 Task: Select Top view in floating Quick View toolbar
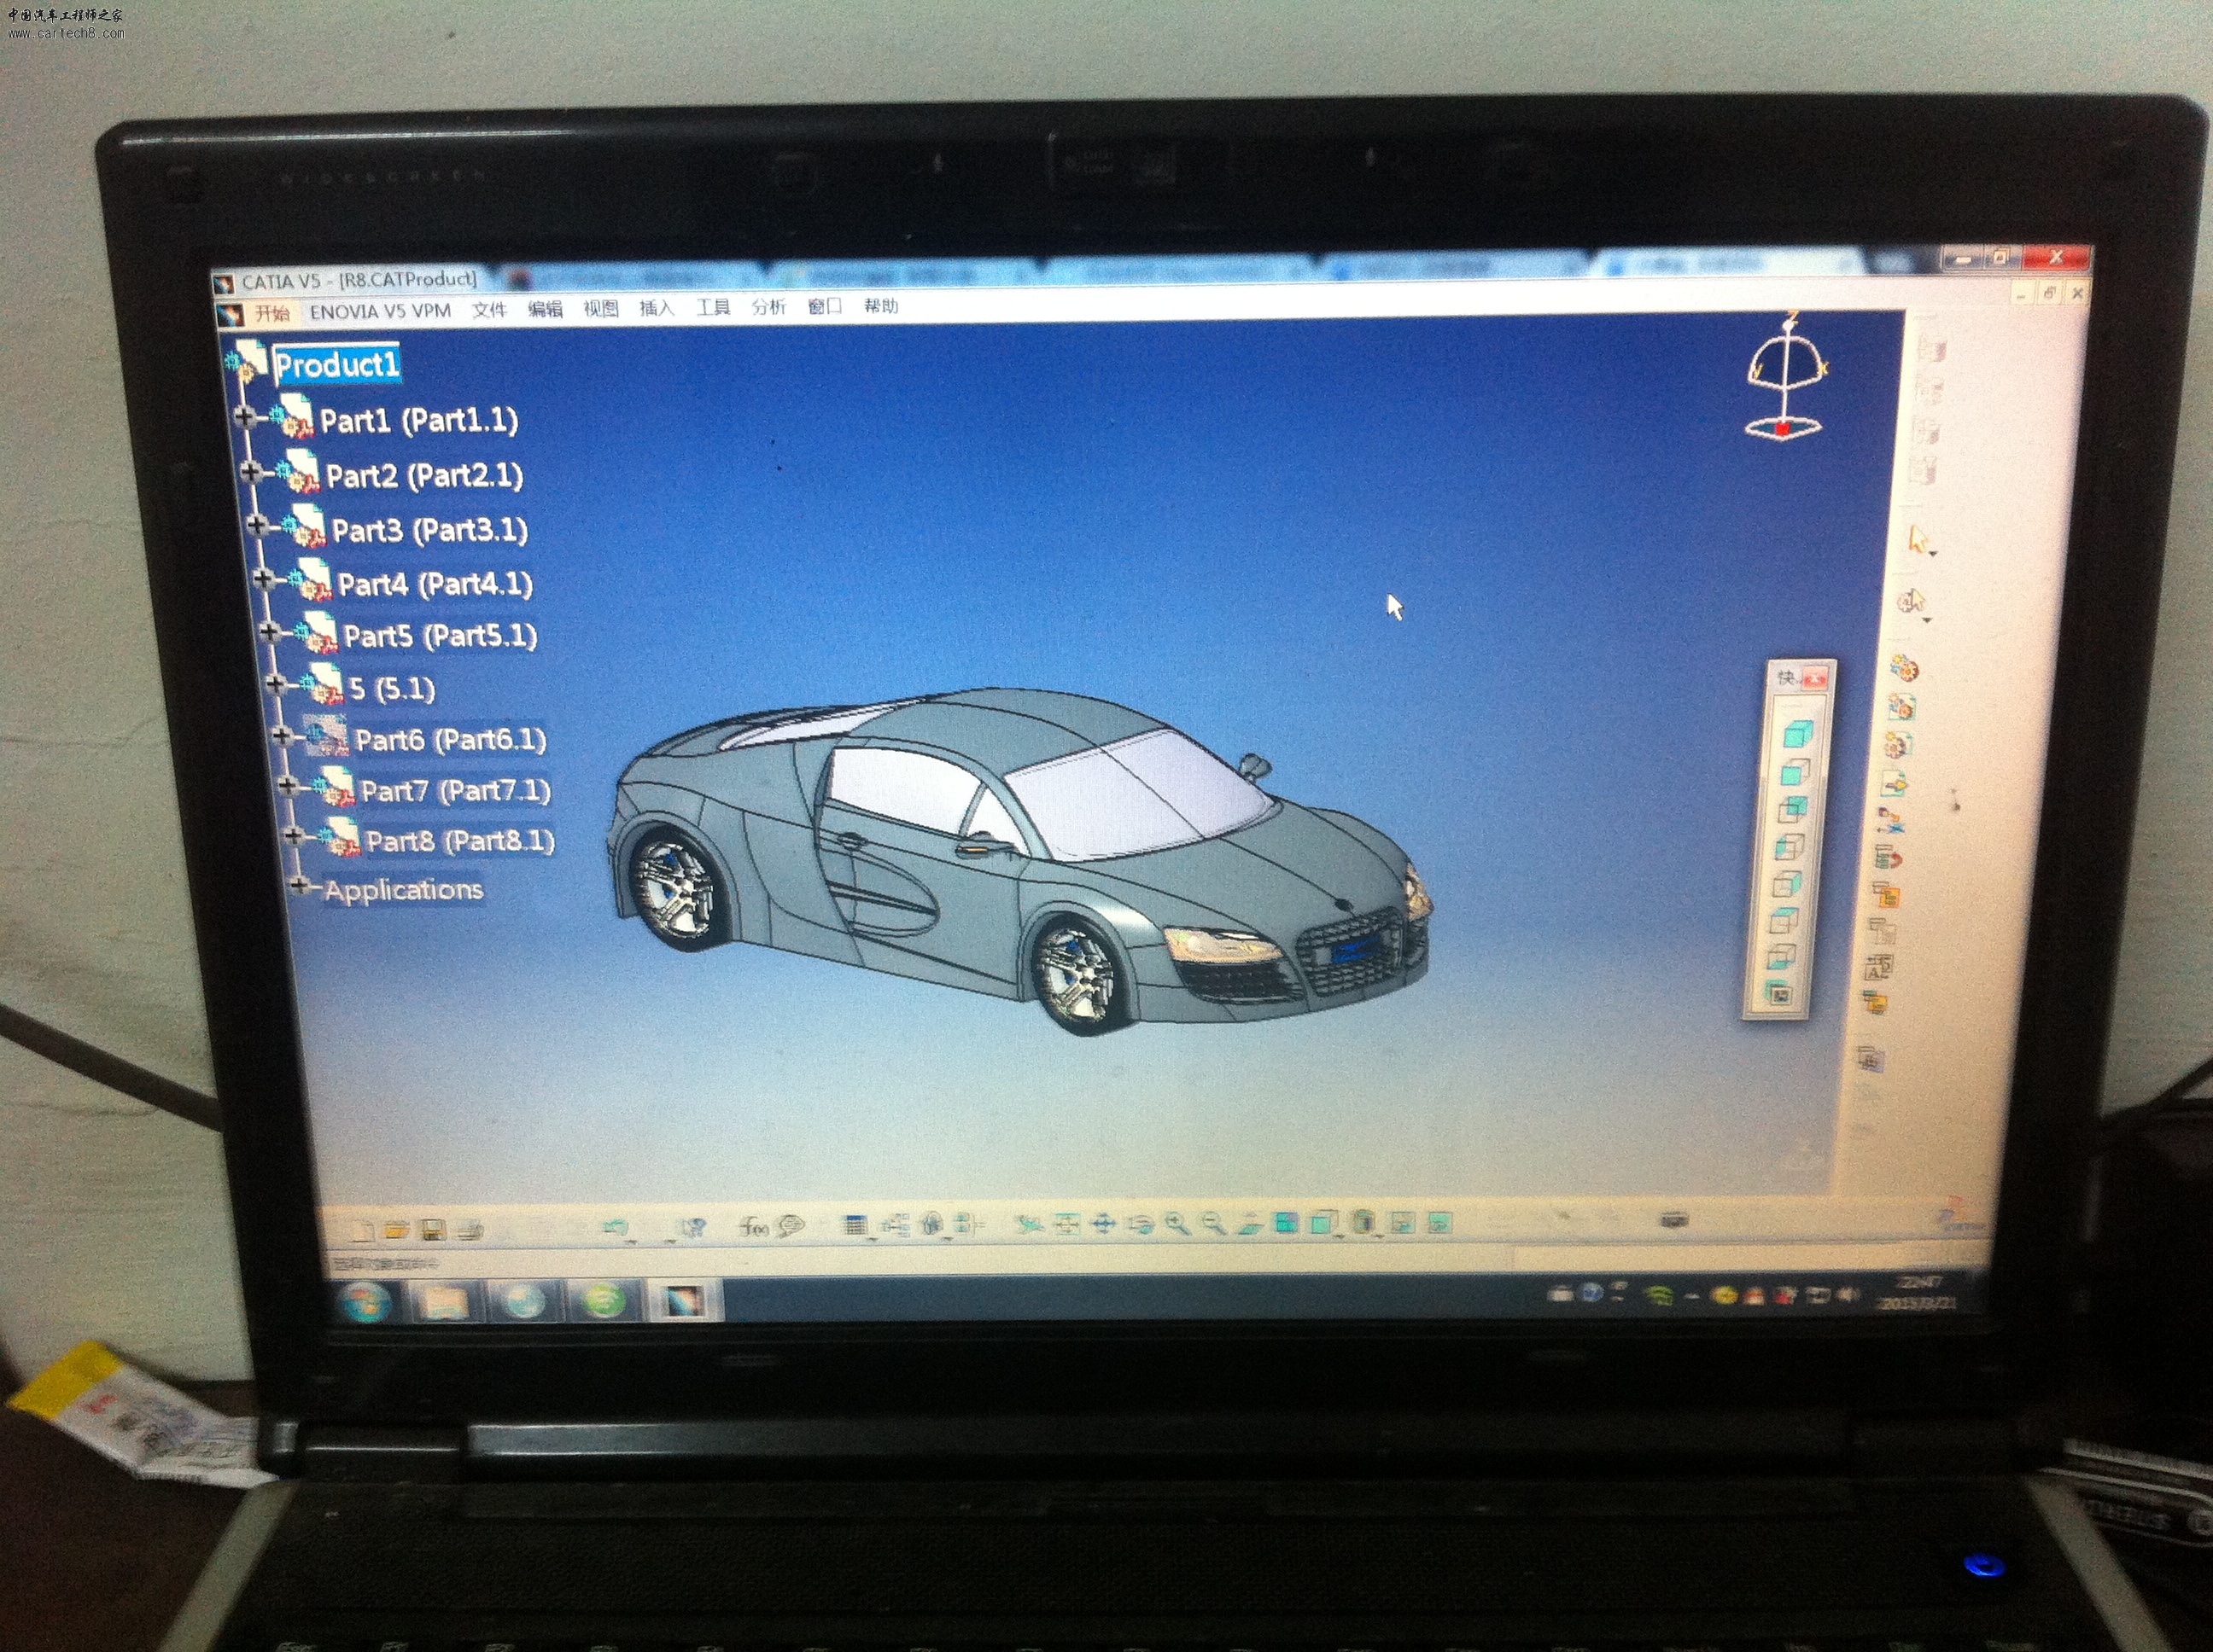click(x=1784, y=920)
